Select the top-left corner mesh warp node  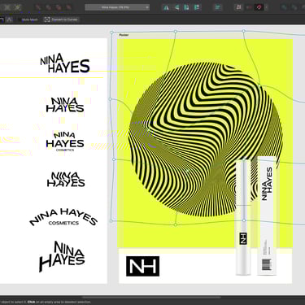point(111,33)
